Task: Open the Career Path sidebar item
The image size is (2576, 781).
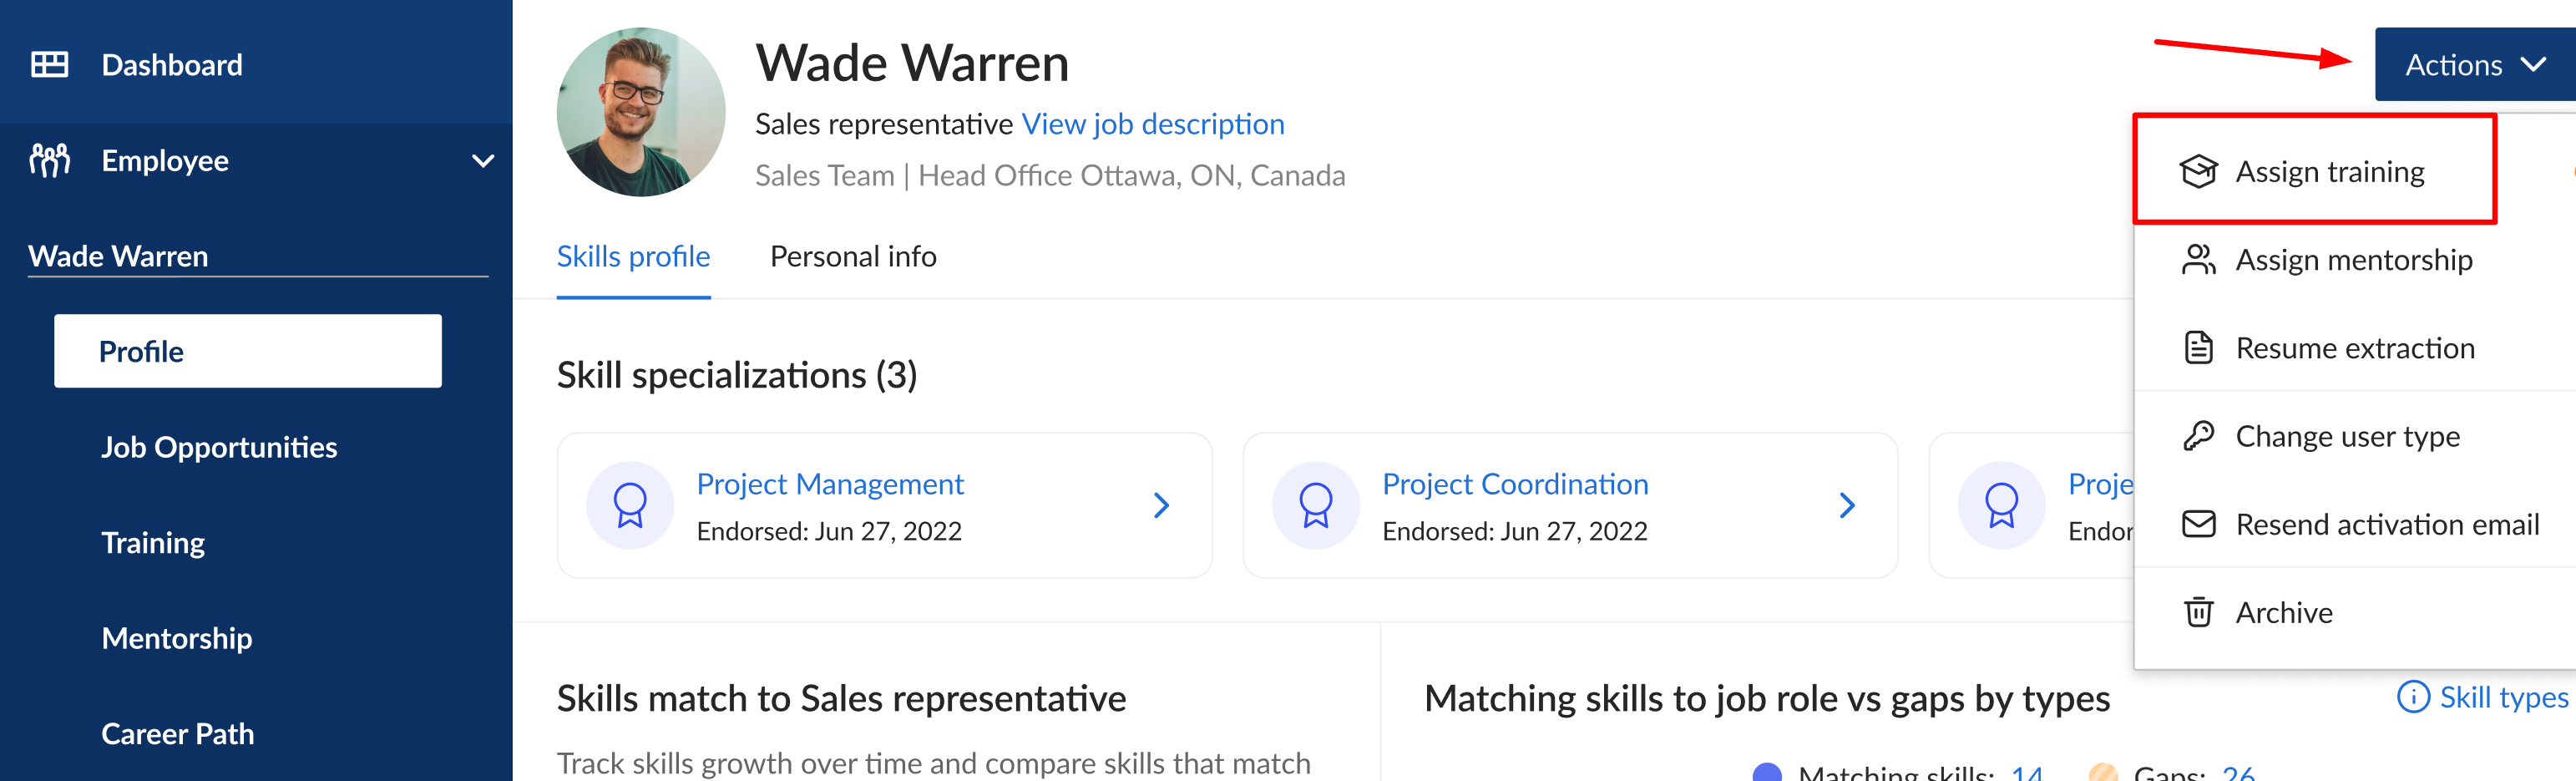Action: 178,734
